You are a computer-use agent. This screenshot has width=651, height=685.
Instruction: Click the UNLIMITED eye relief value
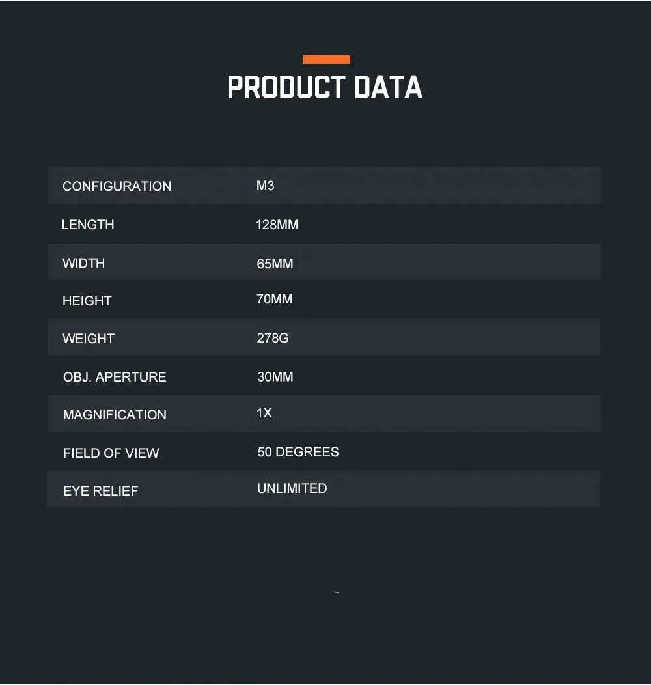292,488
